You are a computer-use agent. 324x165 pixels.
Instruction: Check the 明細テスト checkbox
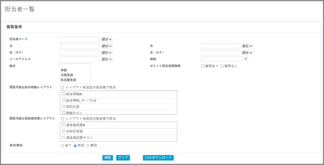pos(64,113)
